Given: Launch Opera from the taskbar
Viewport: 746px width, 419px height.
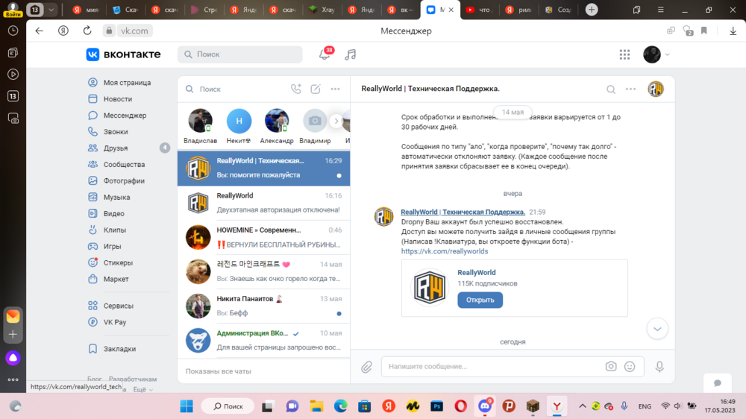Looking at the screenshot, I should click(460, 406).
